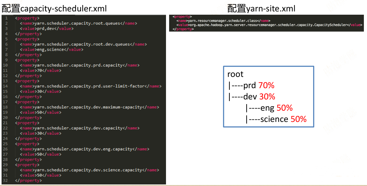Click the 'root' node in the queue tree
The height and width of the screenshot is (186, 367).
tap(235, 74)
